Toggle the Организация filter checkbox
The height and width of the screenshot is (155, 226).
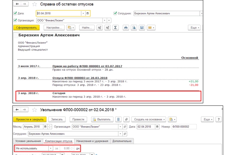15,20
